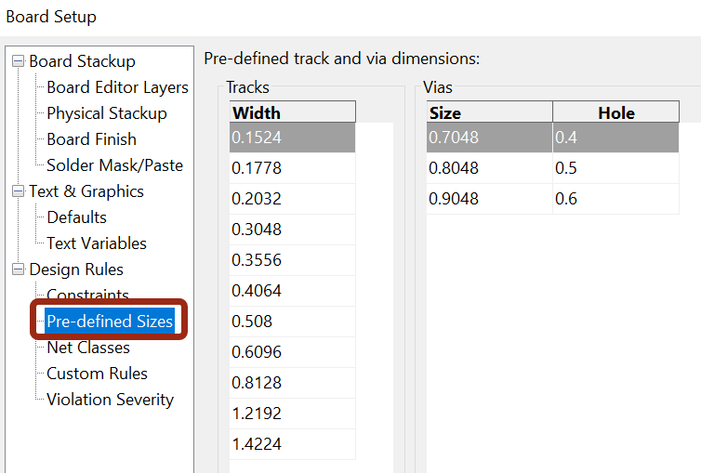The image size is (701, 473).
Task: Open Solder Mask/Paste page
Action: [115, 165]
